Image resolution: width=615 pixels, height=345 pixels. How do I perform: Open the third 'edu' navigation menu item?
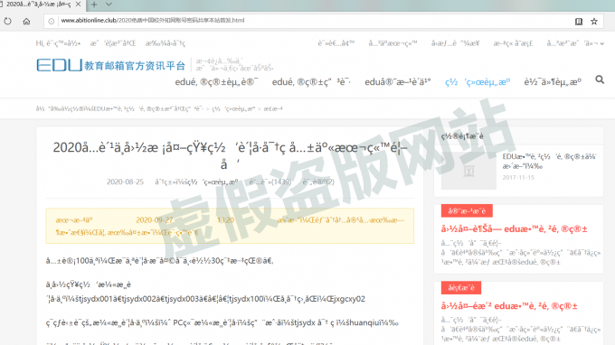[398, 82]
